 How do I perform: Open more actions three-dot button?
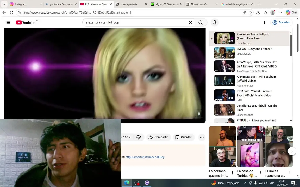(202, 137)
